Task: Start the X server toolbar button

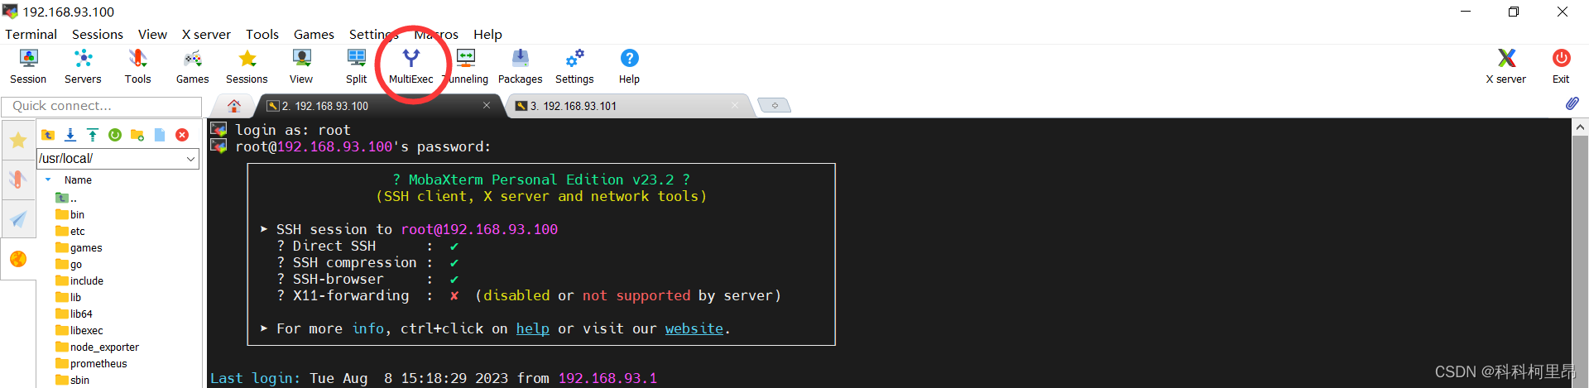Action: (x=1506, y=66)
